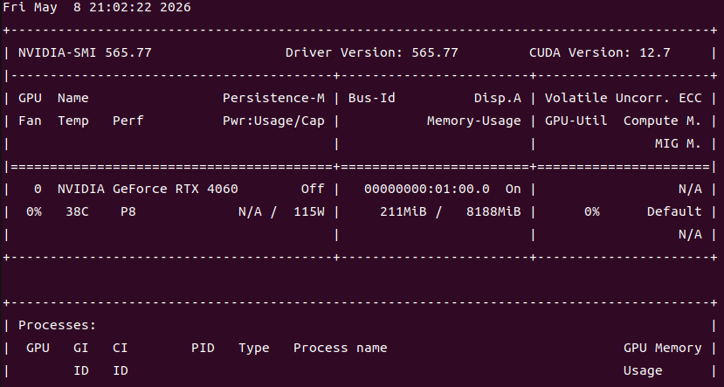Click the Type column header
724x387 pixels.
[x=254, y=348]
